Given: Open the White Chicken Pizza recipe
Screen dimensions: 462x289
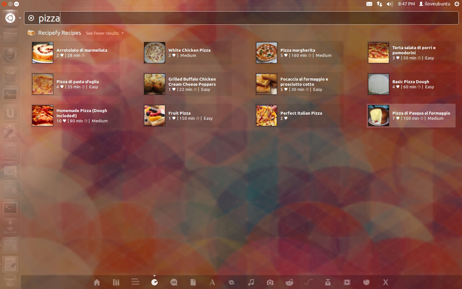Looking at the screenshot, I should [x=187, y=53].
